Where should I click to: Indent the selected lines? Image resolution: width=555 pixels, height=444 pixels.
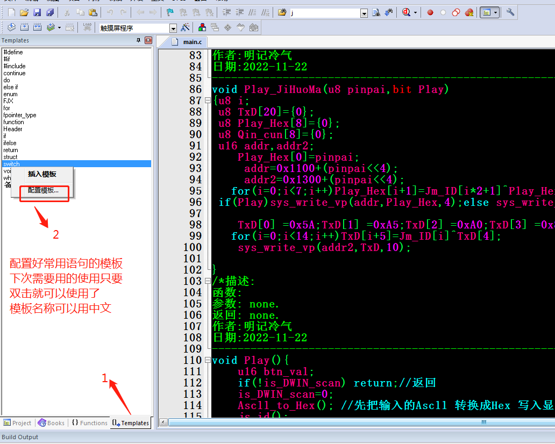226,13
